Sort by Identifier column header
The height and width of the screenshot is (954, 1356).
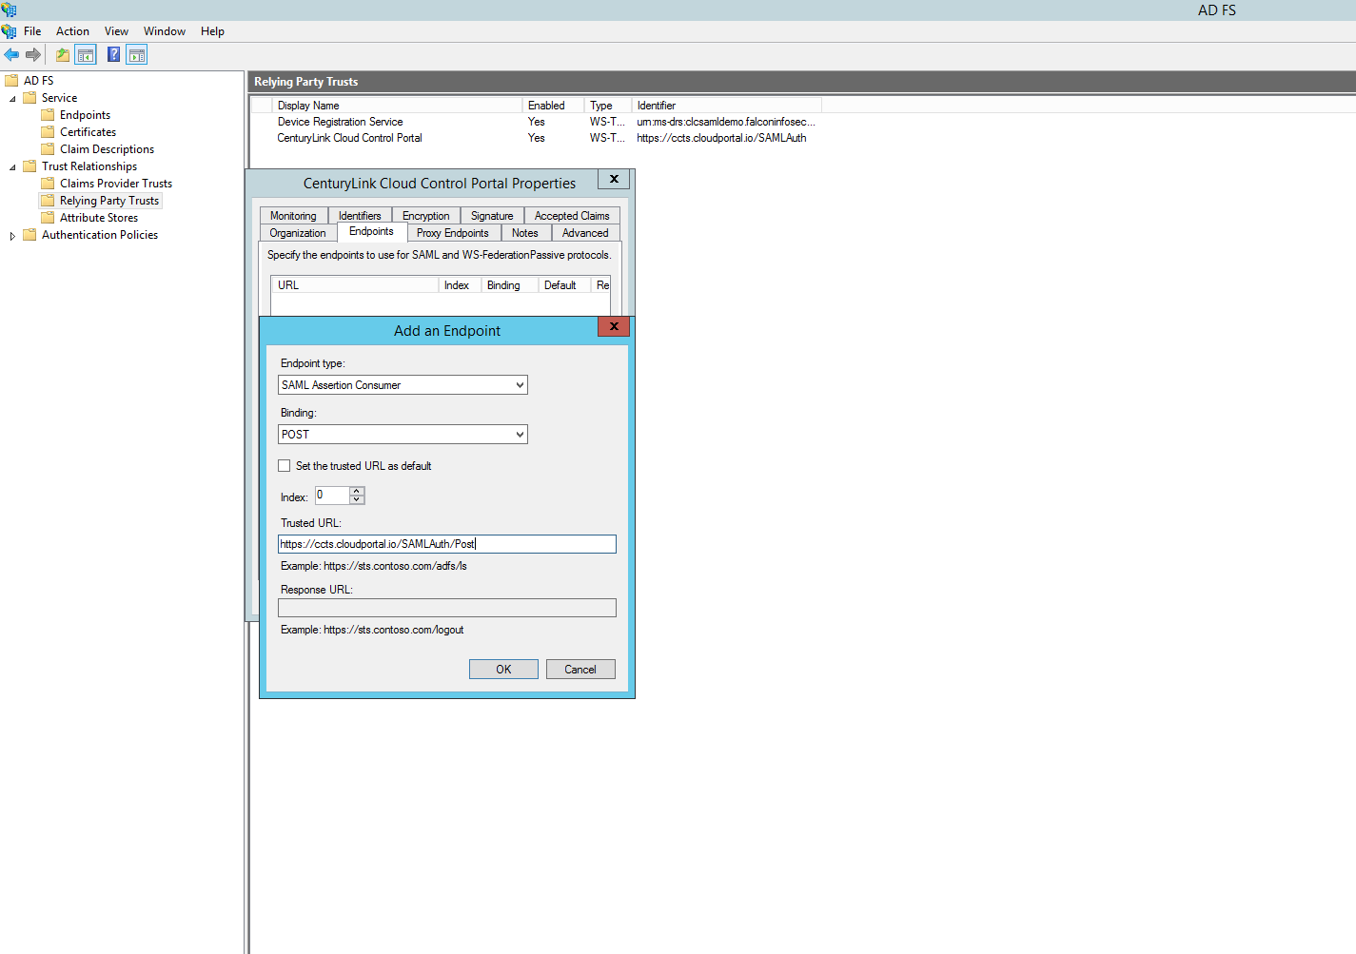726,106
